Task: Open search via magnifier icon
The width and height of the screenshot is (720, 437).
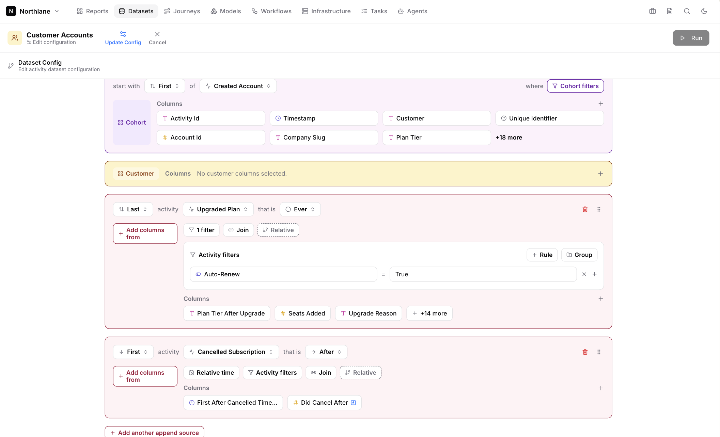Action: tap(687, 11)
